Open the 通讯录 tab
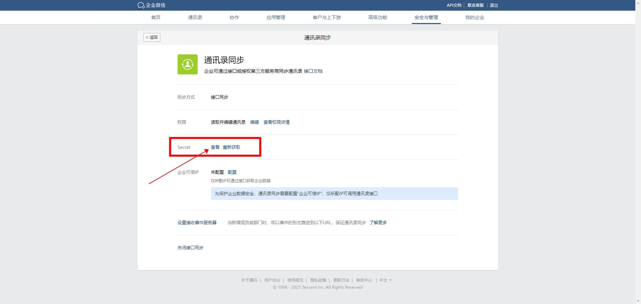 [195, 17]
